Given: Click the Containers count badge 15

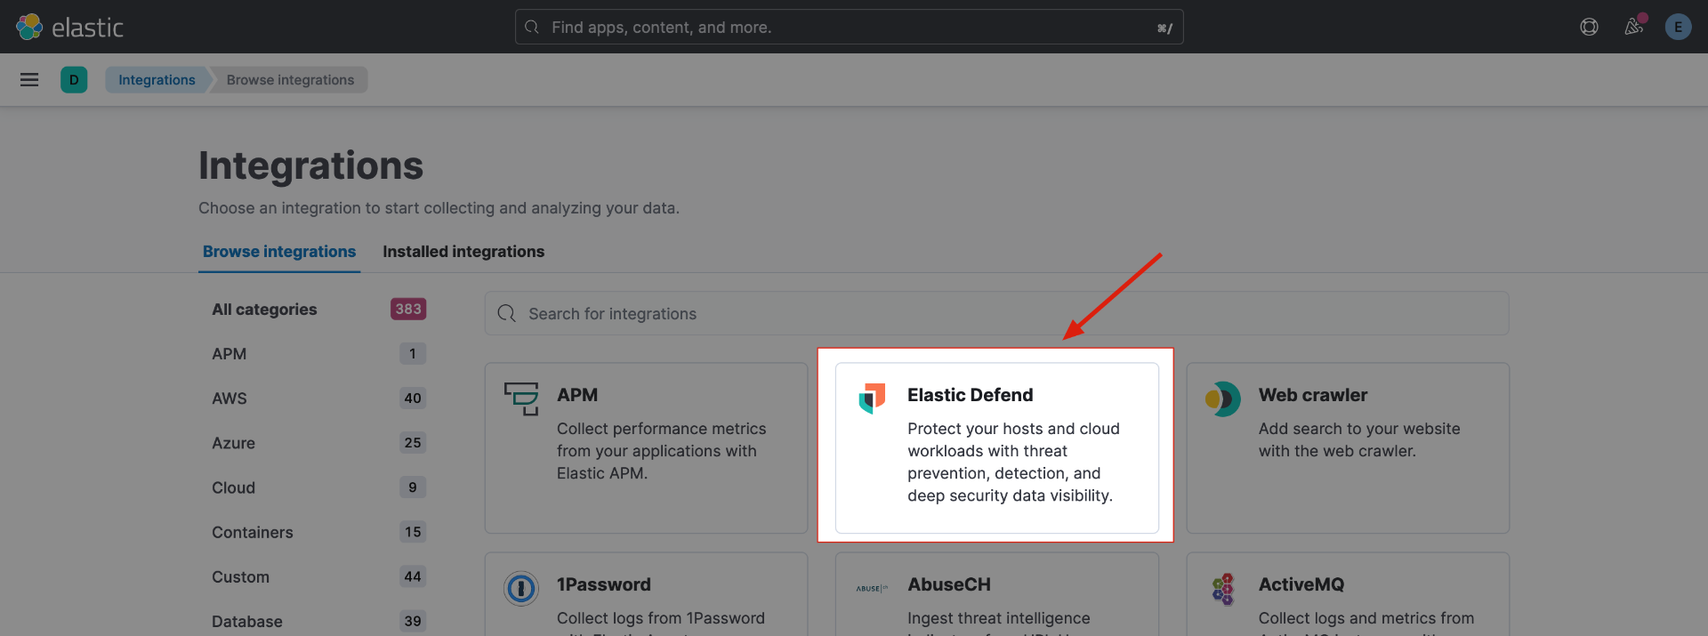Looking at the screenshot, I should [x=413, y=532].
